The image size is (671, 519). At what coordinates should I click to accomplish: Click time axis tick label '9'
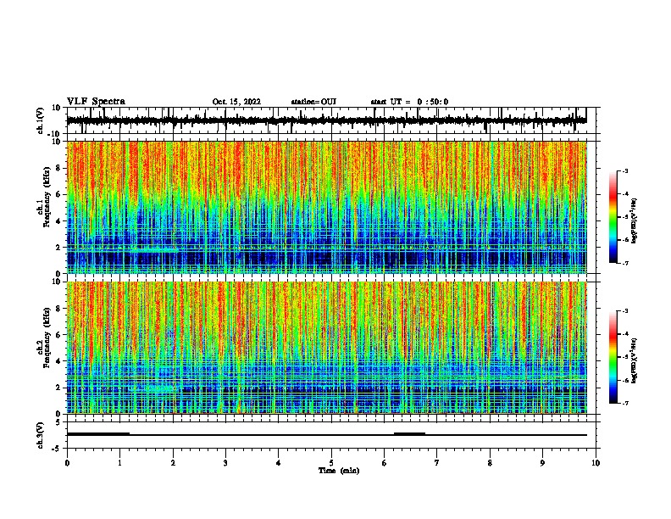542,463
